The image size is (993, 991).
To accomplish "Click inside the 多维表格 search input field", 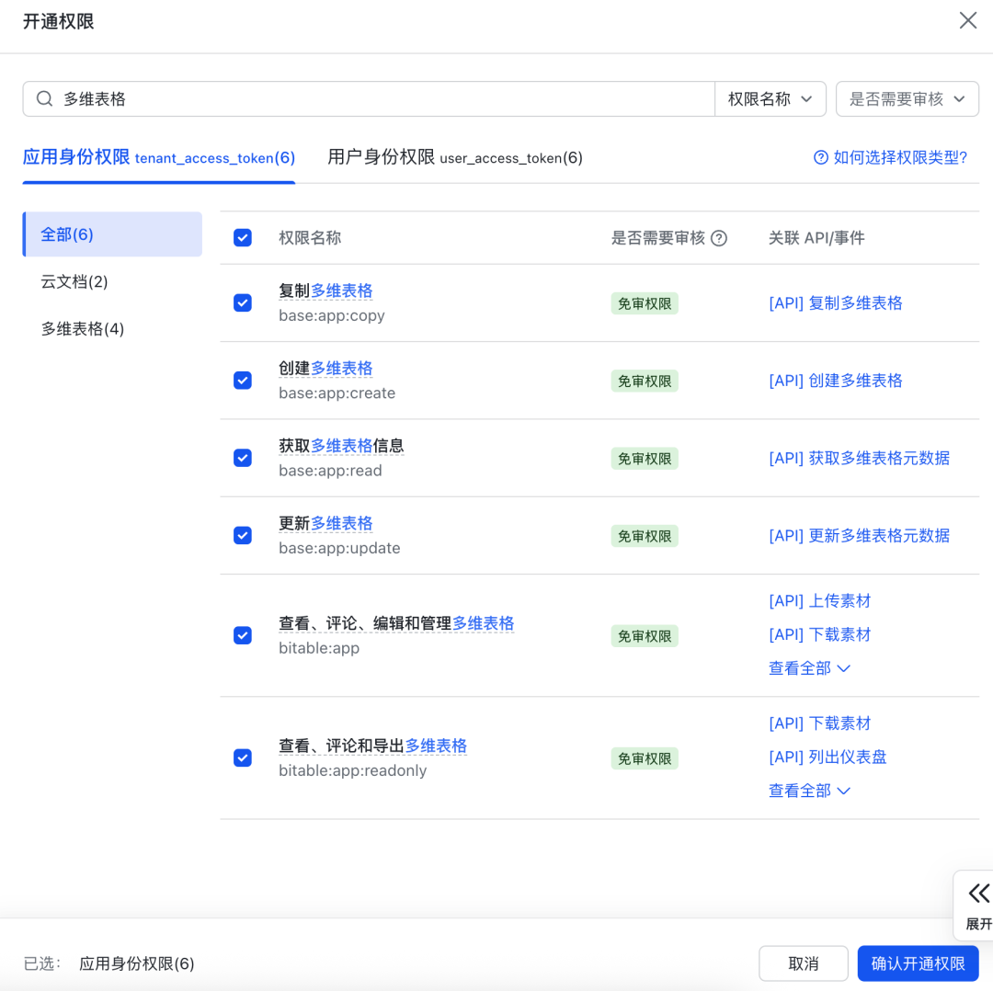I will 368,98.
